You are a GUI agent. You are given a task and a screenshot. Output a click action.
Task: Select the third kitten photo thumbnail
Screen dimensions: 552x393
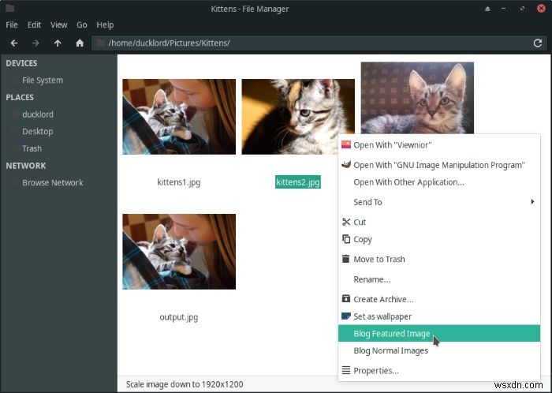point(417,98)
